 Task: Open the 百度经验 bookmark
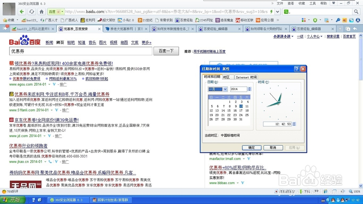click(184, 20)
